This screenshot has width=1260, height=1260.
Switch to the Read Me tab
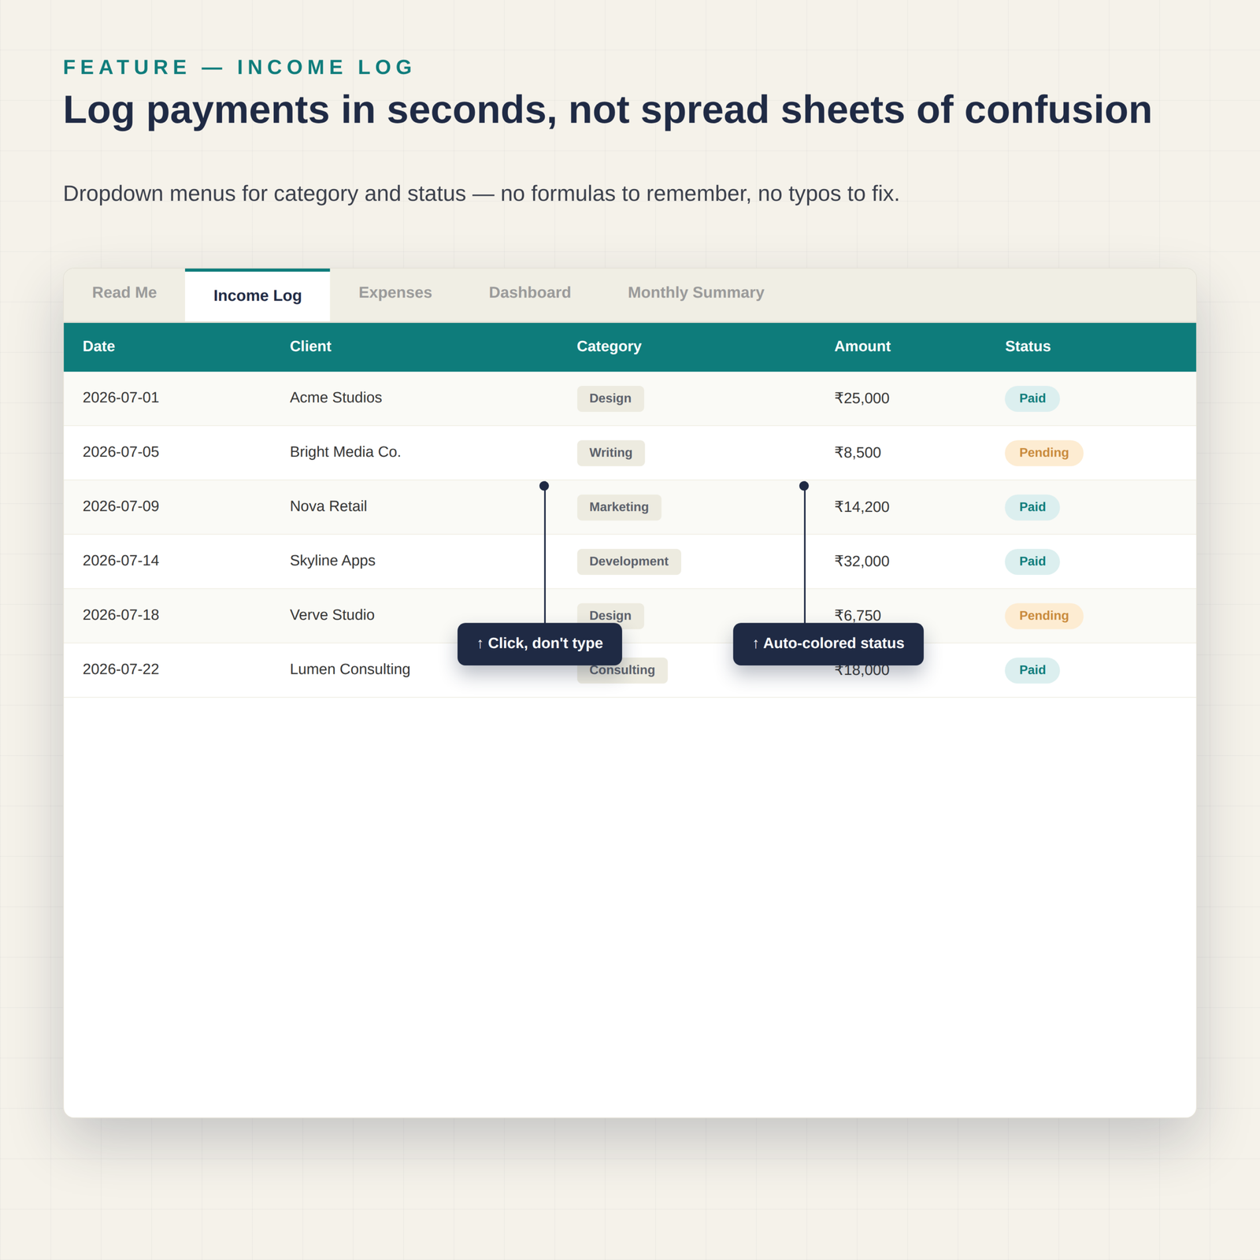(x=124, y=293)
